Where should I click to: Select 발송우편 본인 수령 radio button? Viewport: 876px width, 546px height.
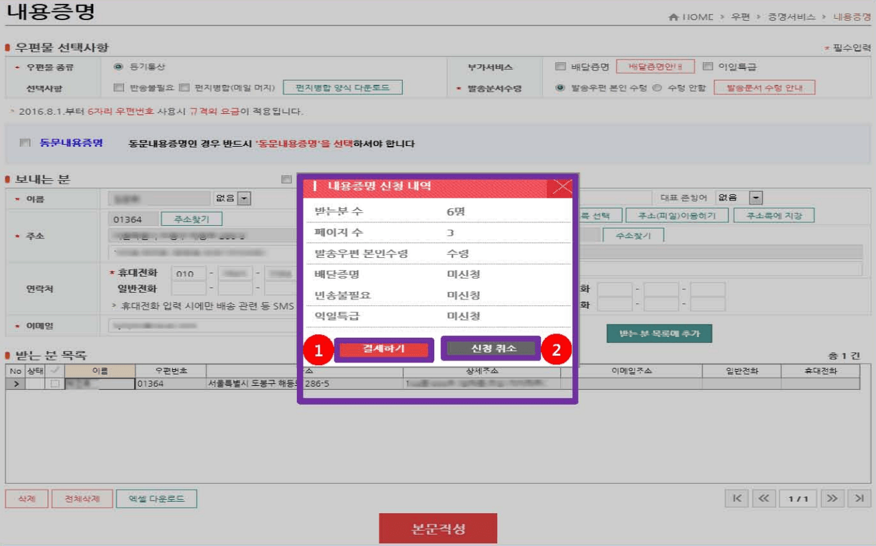tap(560, 88)
